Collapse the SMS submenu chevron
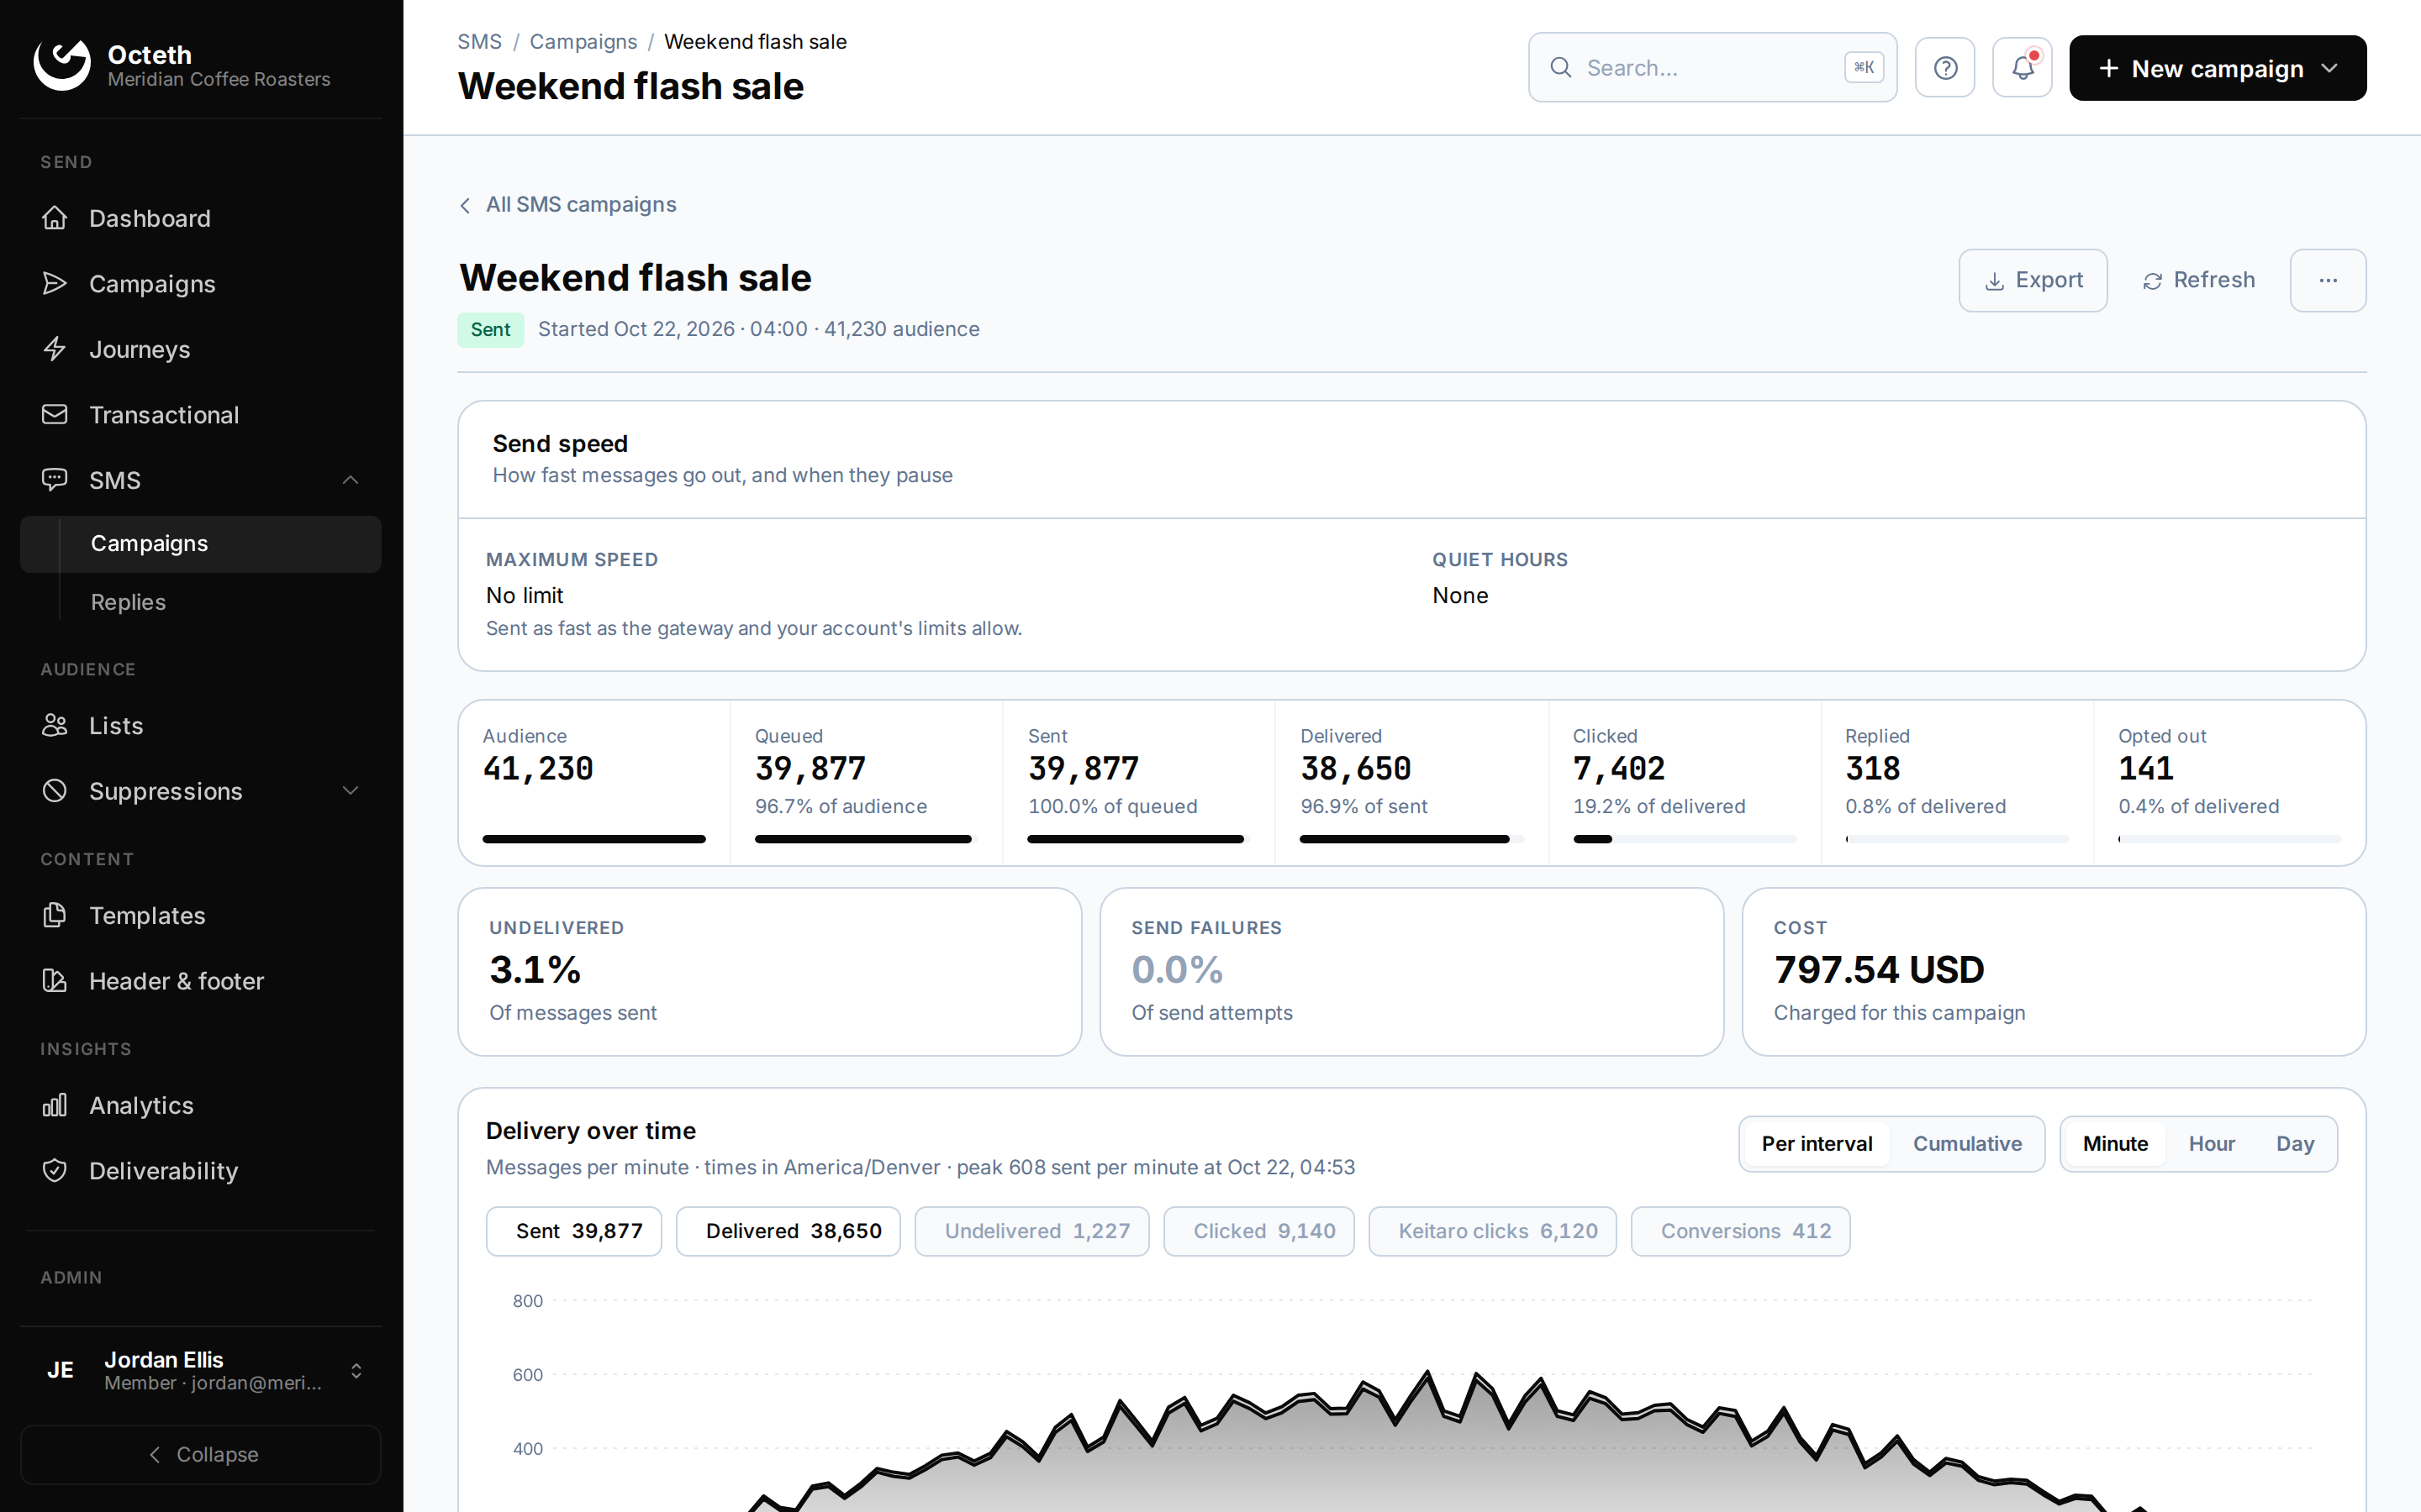This screenshot has width=2421, height=1512. point(351,480)
